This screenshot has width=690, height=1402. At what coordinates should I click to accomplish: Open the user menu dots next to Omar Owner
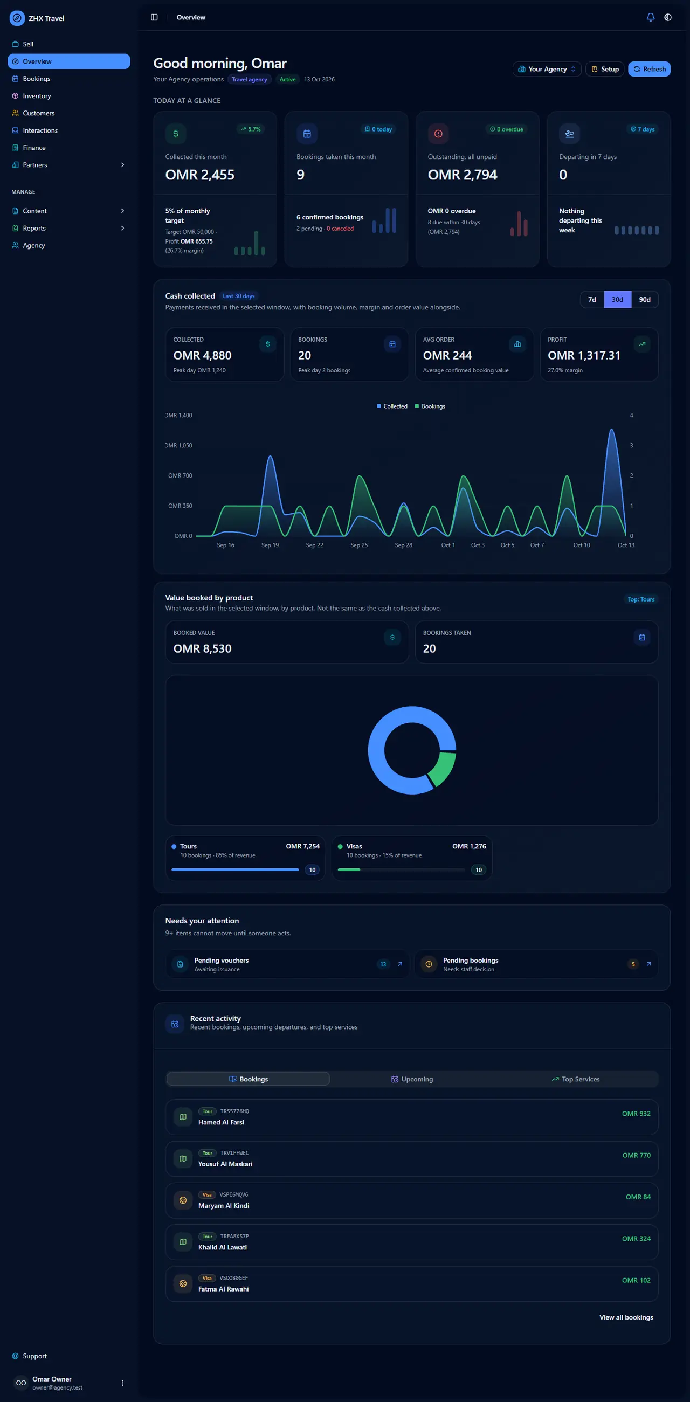click(x=122, y=1383)
